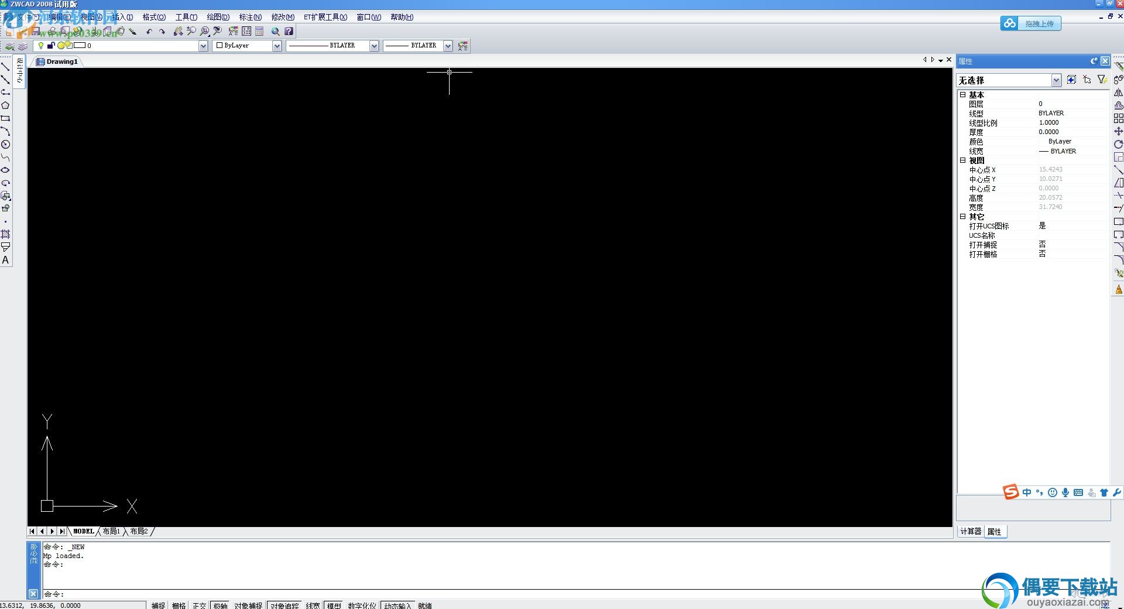This screenshot has width=1124, height=609.
Task: Open the 无选择 object selection dropdown
Action: click(1056, 80)
